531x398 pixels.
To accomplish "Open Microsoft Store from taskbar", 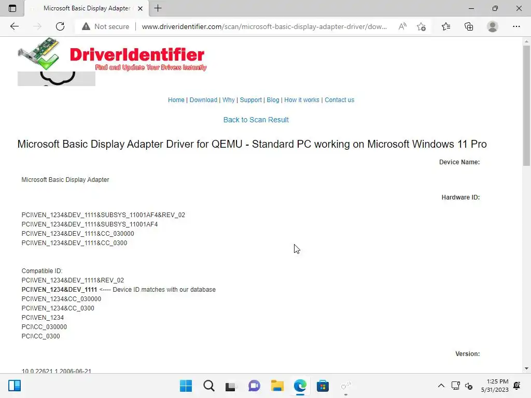I will coord(323,386).
